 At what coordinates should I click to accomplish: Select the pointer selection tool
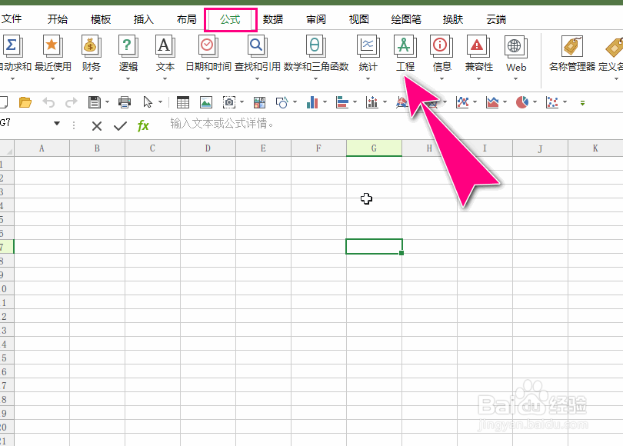point(148,102)
